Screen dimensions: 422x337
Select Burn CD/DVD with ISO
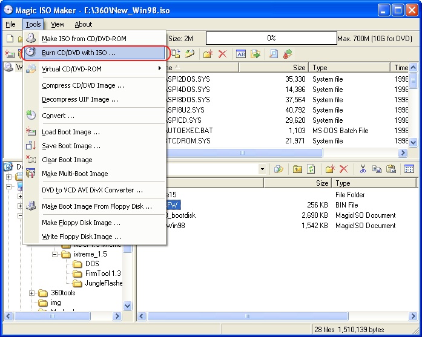pos(94,53)
